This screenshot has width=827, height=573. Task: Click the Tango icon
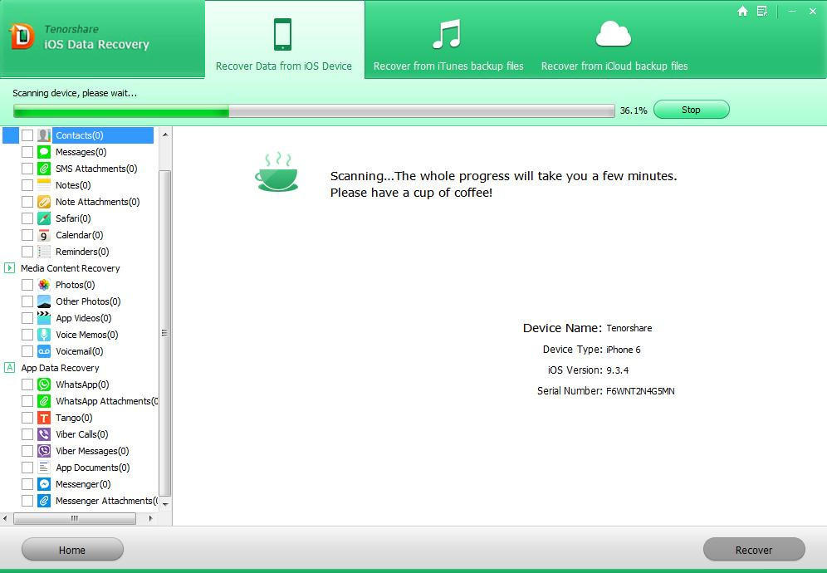tap(44, 418)
